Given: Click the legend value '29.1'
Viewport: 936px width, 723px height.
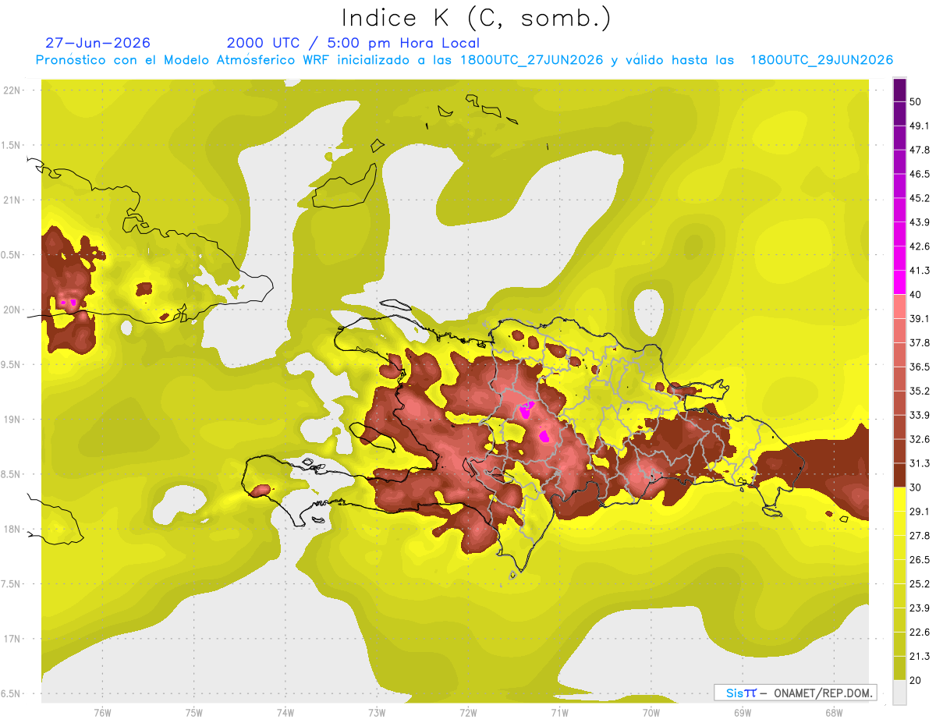Looking at the screenshot, I should click(x=919, y=512).
